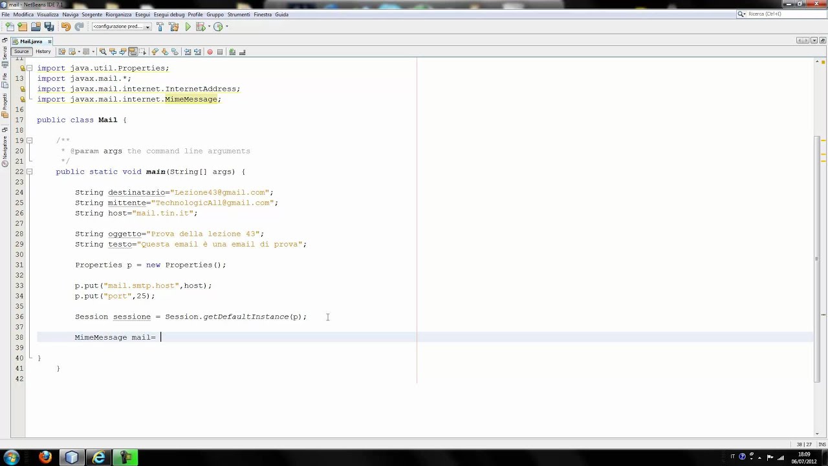Toggle bookmark on current line
Screen dimensions: 828x466
[175, 52]
